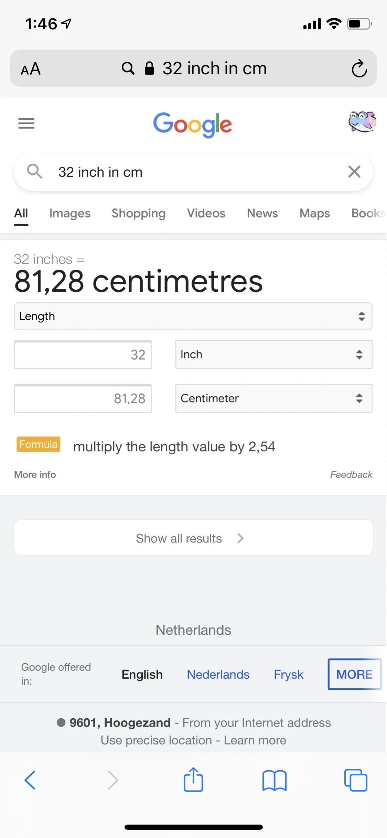Switch Google language to Nederlands

click(x=218, y=675)
